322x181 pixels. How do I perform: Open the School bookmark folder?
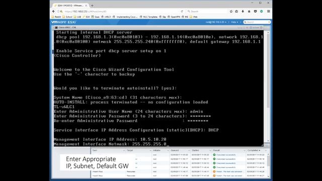pos(67,17)
